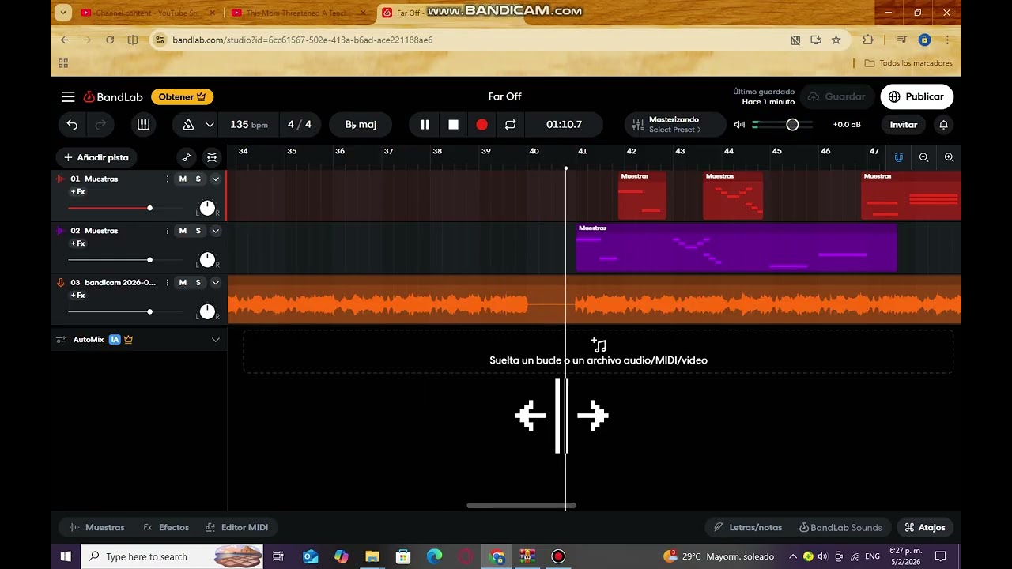Open File Explorer from taskbar

coord(372,556)
